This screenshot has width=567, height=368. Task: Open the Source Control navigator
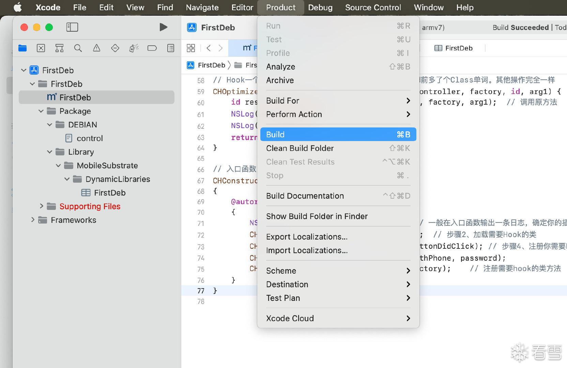[41, 48]
